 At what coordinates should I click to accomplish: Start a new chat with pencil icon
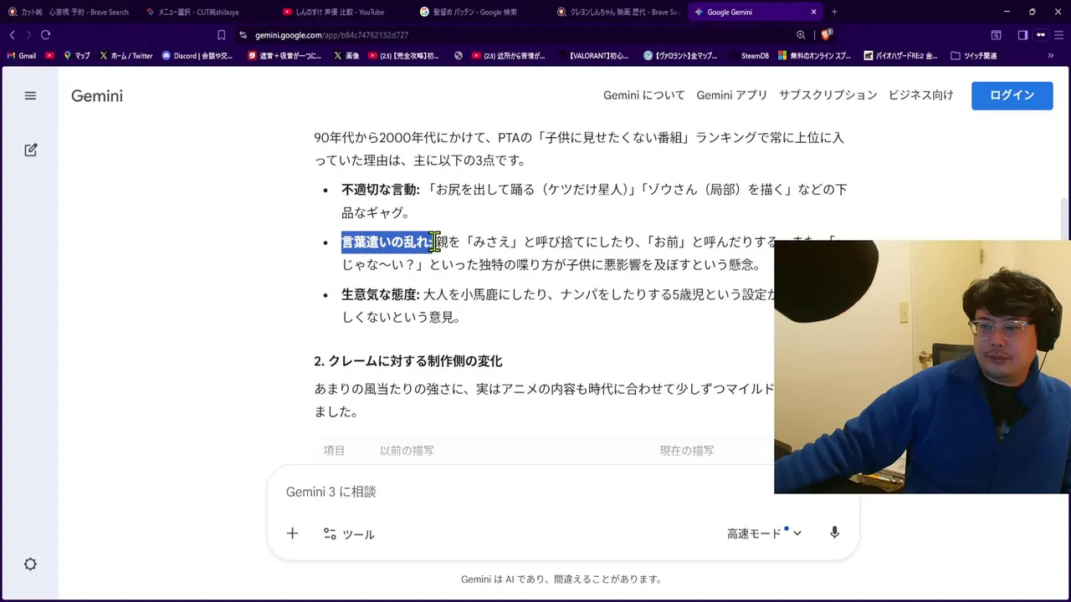[x=30, y=150]
